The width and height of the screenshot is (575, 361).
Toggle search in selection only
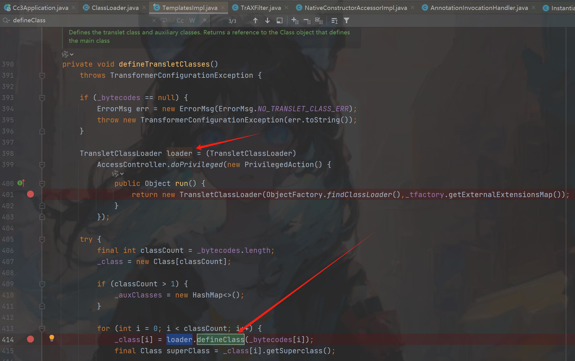[x=280, y=20]
